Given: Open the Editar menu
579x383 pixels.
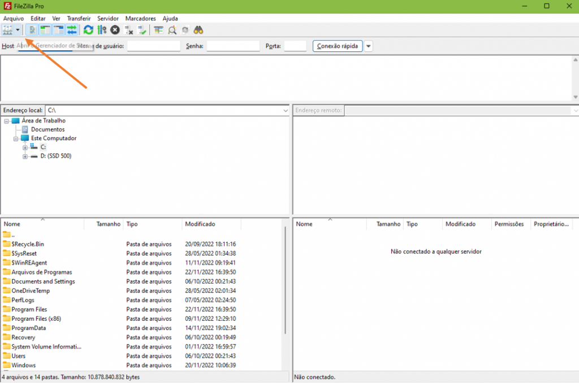Looking at the screenshot, I should coord(38,19).
